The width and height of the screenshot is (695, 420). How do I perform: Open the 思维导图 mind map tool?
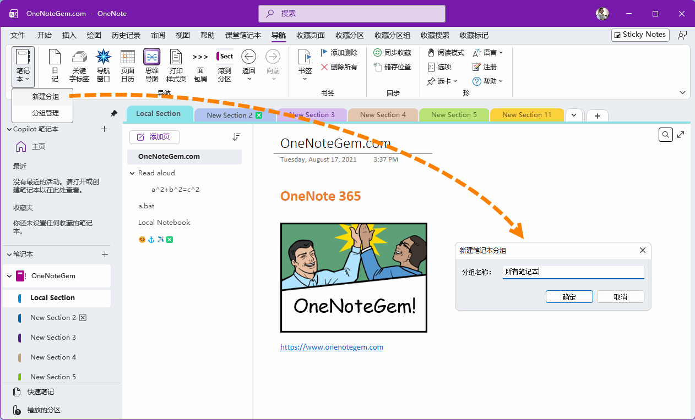tap(152, 66)
